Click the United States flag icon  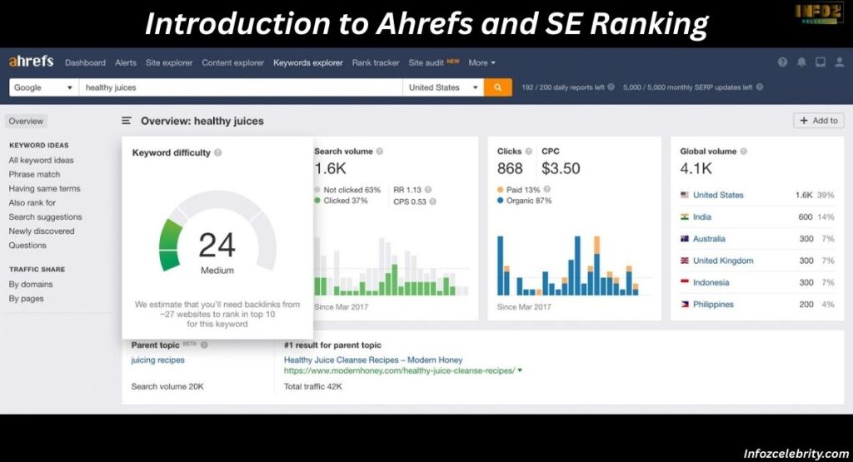685,195
